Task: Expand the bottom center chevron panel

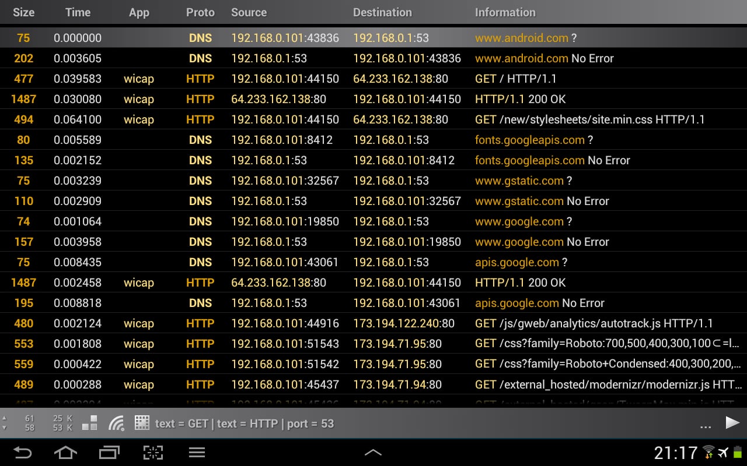Action: point(373,452)
